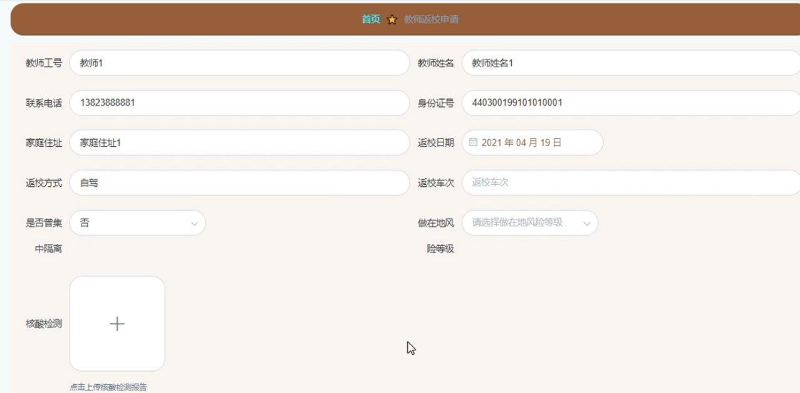Viewport: 800px width, 393px height.
Task: Click the 家庭住址 label text
Action: click(44, 143)
